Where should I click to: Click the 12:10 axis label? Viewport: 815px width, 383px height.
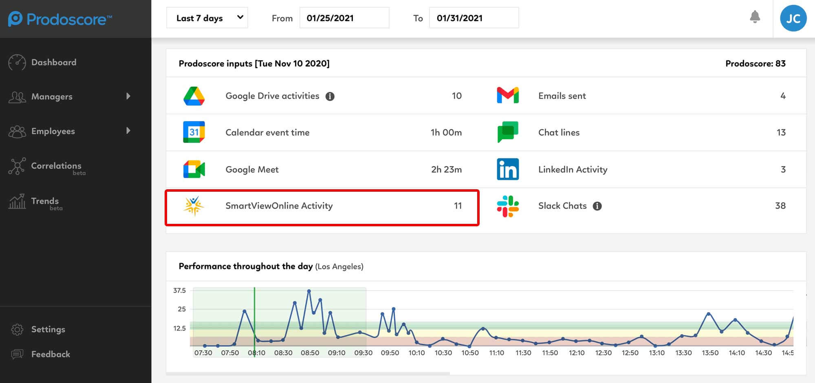coord(577,353)
